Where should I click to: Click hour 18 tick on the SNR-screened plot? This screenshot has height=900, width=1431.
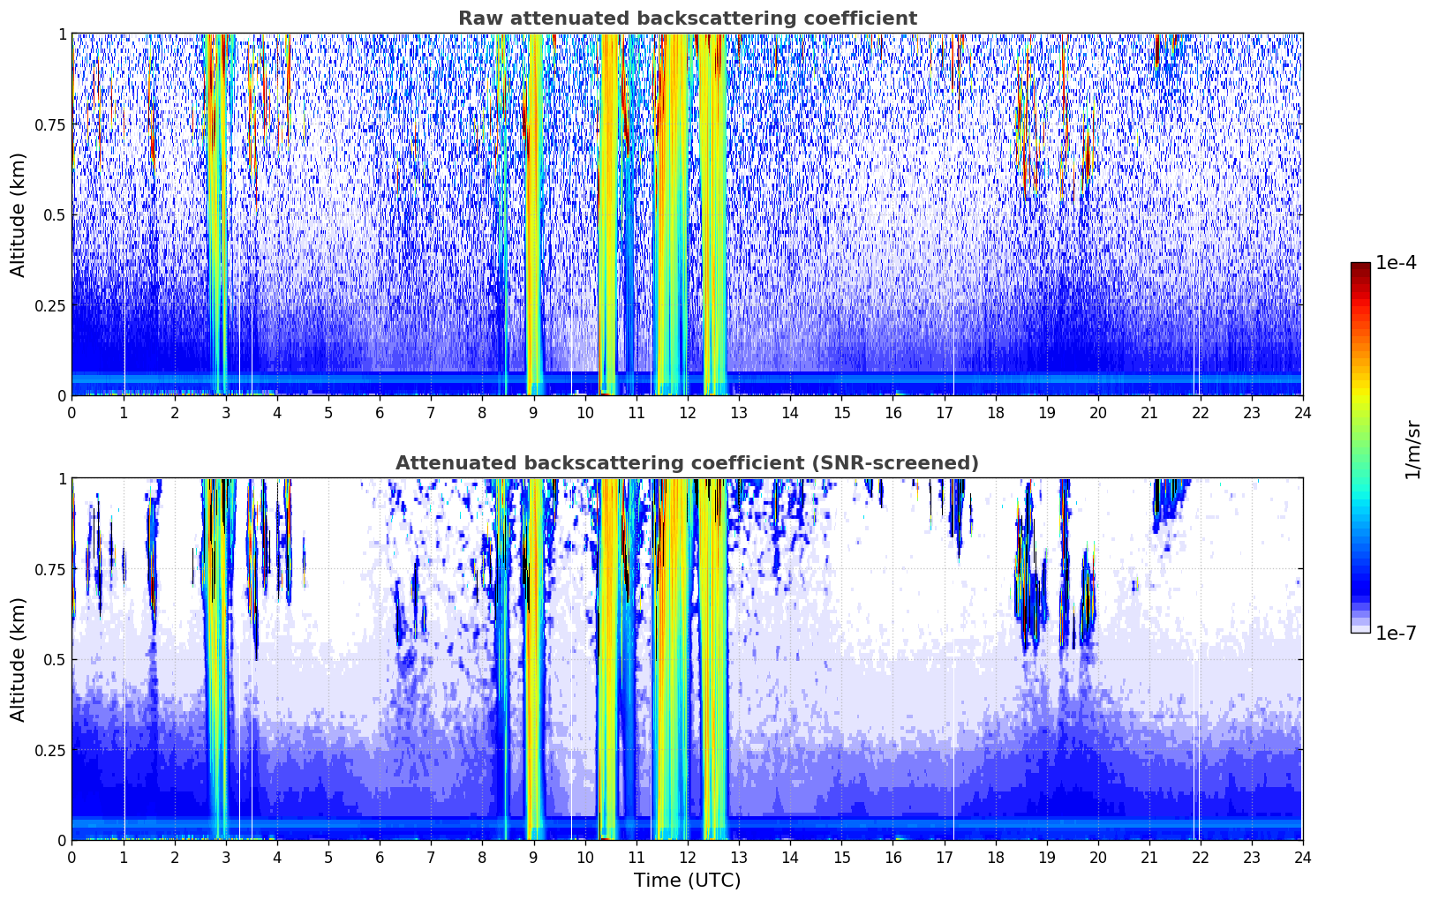pos(995,857)
